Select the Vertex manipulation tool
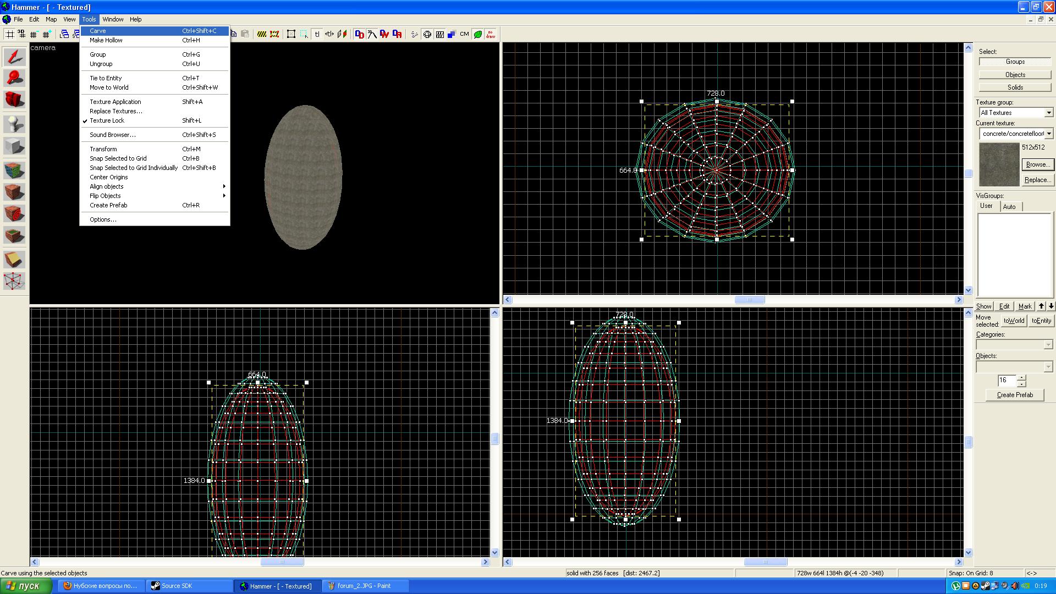Screen dimensions: 1056x594 tap(14, 281)
